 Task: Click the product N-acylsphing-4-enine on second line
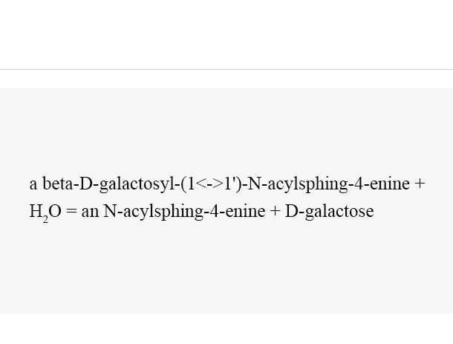[184, 211]
